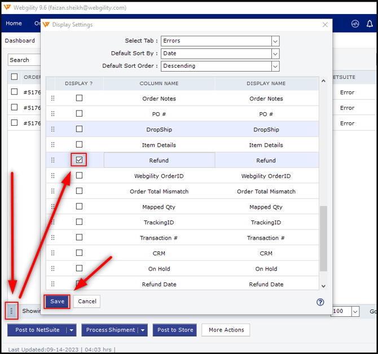This screenshot has height=354, width=378.
Task: Open the Default Sort Order dropdown
Action: (x=275, y=66)
